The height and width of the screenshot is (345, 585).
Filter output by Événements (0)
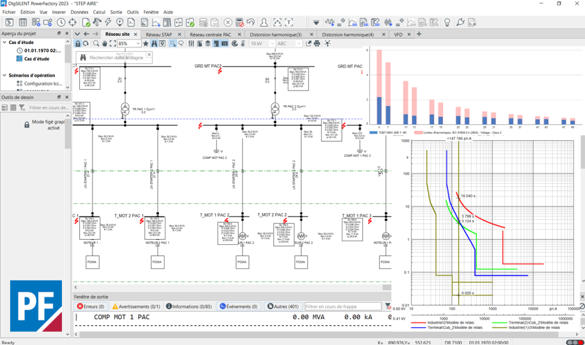[238, 307]
